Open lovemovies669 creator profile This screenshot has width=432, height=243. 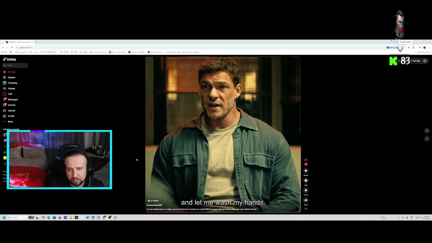[x=154, y=205]
